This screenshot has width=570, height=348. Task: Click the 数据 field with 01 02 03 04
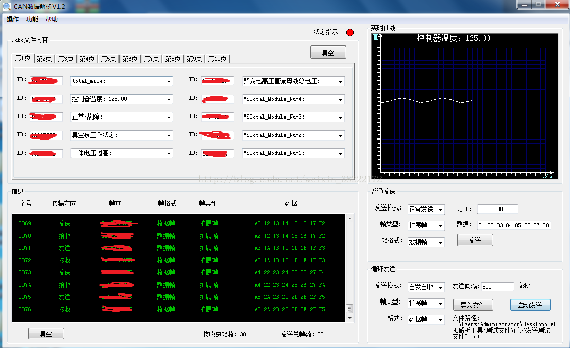click(x=514, y=225)
